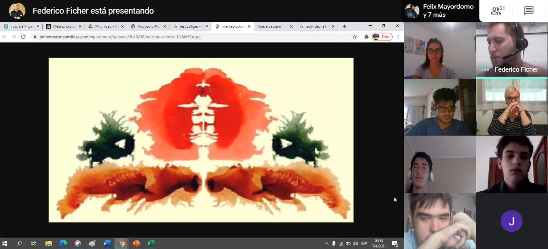Click the Windows Start button
The width and height of the screenshot is (548, 249).
point(6,244)
